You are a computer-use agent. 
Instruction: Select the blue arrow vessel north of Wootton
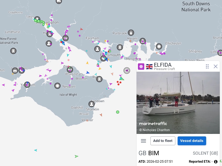click(88, 72)
